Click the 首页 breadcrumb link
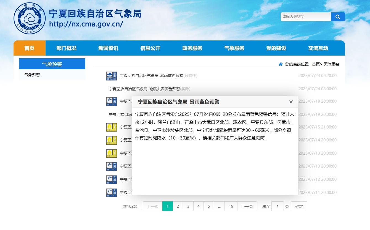This screenshot has height=230, width=370. tap(316, 64)
